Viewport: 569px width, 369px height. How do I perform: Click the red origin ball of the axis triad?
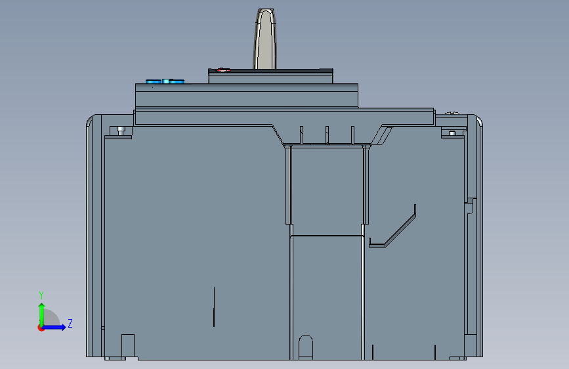point(41,328)
